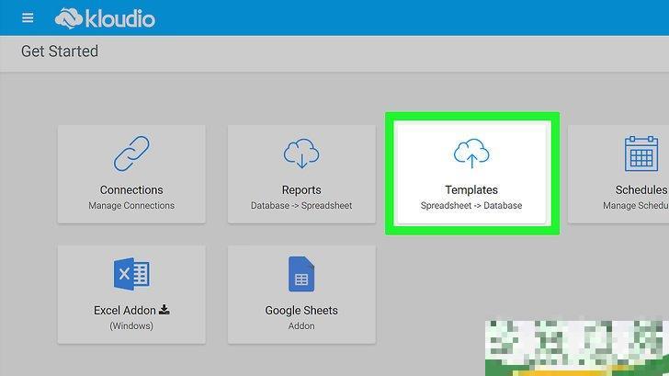Click the Excel Addon label
The height and width of the screenshot is (376, 669).
click(x=125, y=311)
